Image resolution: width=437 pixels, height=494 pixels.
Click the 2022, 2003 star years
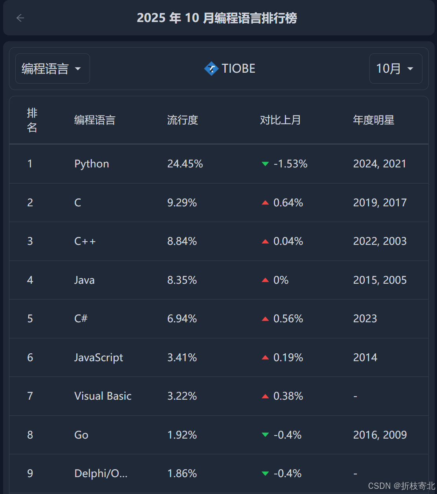click(x=380, y=241)
